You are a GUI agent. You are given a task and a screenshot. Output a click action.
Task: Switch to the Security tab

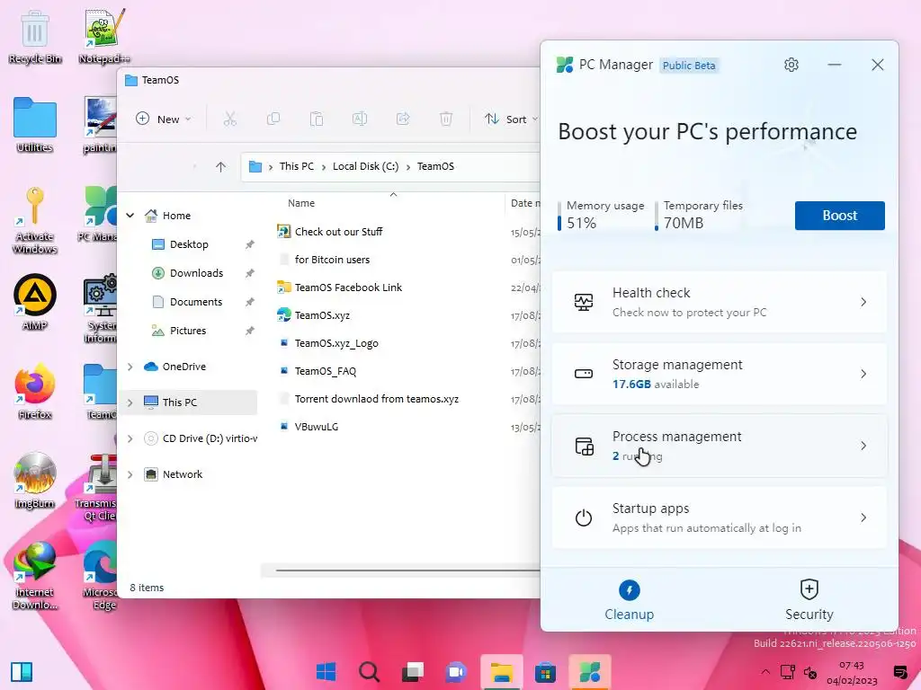click(809, 599)
